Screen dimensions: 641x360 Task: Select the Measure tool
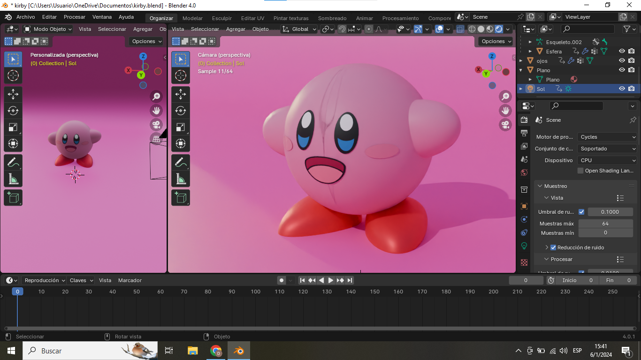(13, 180)
